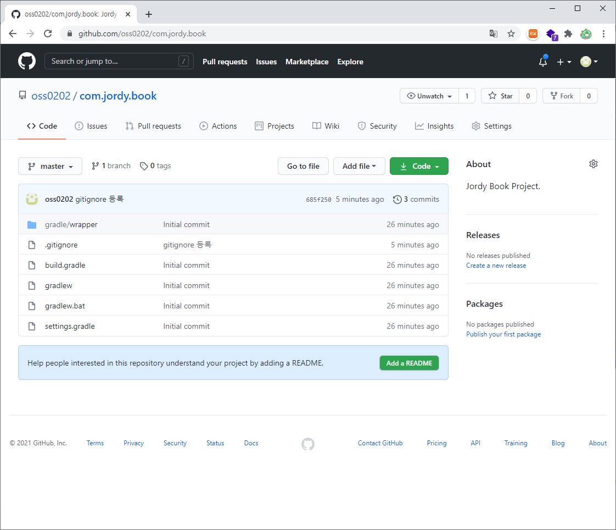616x530 pixels.
Task: Switch to the Pull requests repository tab
Action: pos(153,126)
